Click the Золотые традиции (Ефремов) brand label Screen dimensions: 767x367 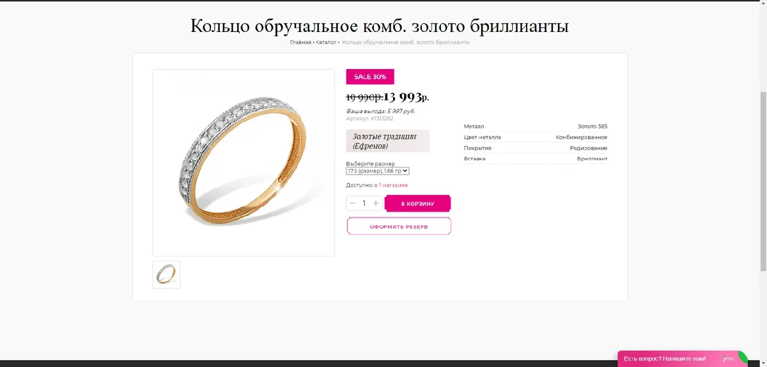click(388, 141)
